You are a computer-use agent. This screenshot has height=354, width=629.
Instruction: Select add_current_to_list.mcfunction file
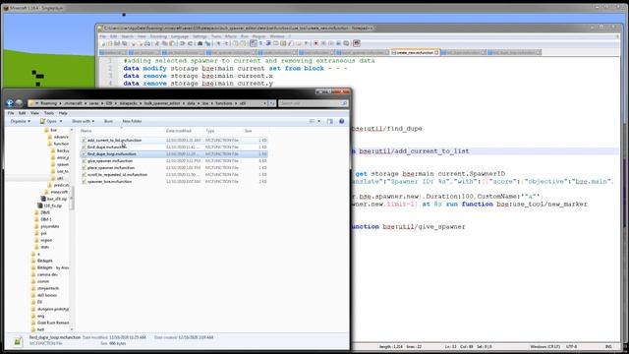tap(114, 140)
